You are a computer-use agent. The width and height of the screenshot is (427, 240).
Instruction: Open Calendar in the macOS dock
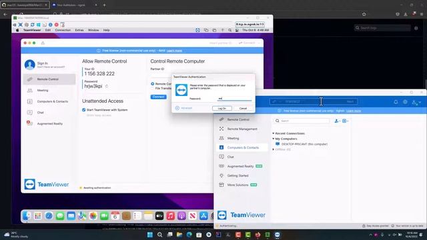(115, 216)
